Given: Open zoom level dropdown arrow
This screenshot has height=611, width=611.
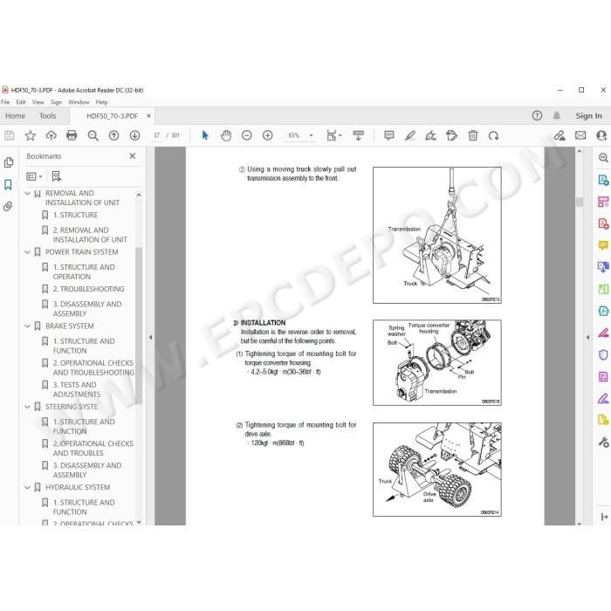Looking at the screenshot, I should coord(311,135).
